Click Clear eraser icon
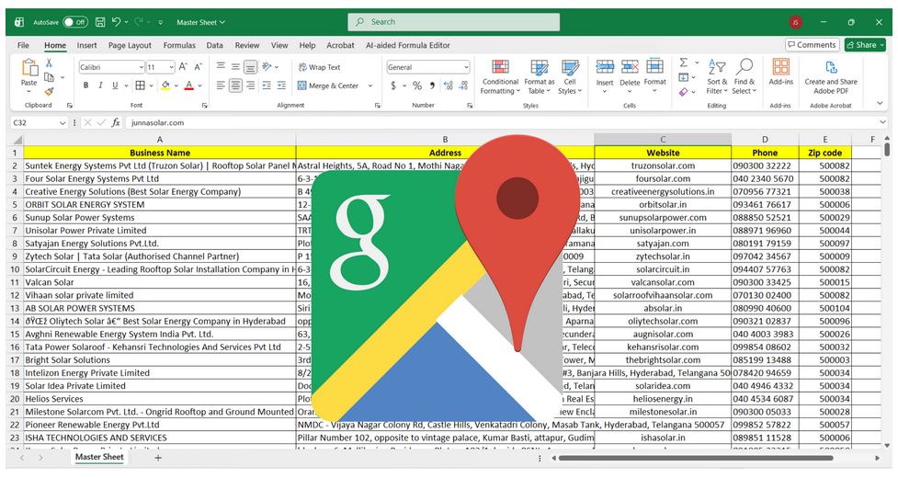The height and width of the screenshot is (478, 898). coord(684,92)
